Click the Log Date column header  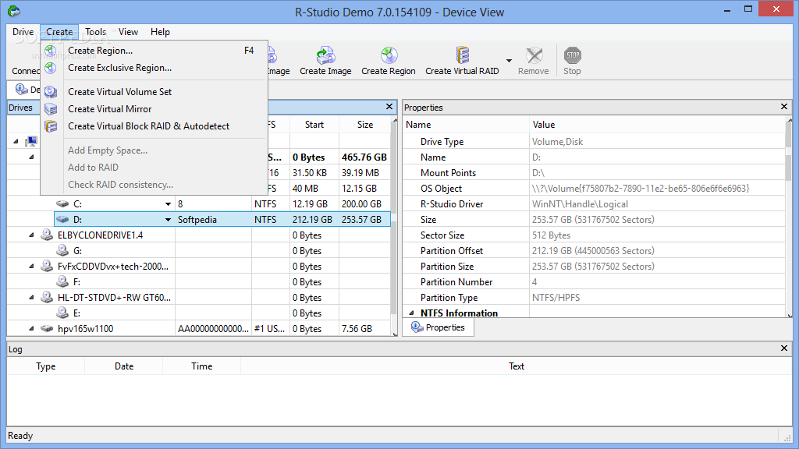(124, 366)
